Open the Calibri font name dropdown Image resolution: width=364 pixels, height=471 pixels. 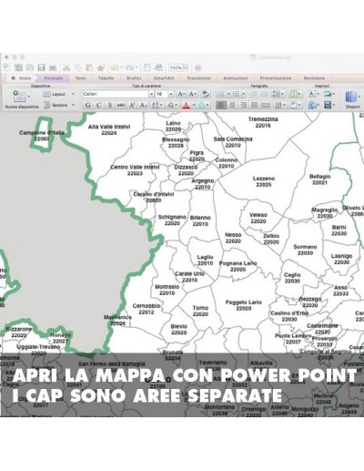tap(151, 94)
